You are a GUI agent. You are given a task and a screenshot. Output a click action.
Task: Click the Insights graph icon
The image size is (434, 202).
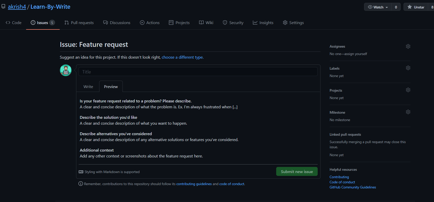pyautogui.click(x=255, y=23)
